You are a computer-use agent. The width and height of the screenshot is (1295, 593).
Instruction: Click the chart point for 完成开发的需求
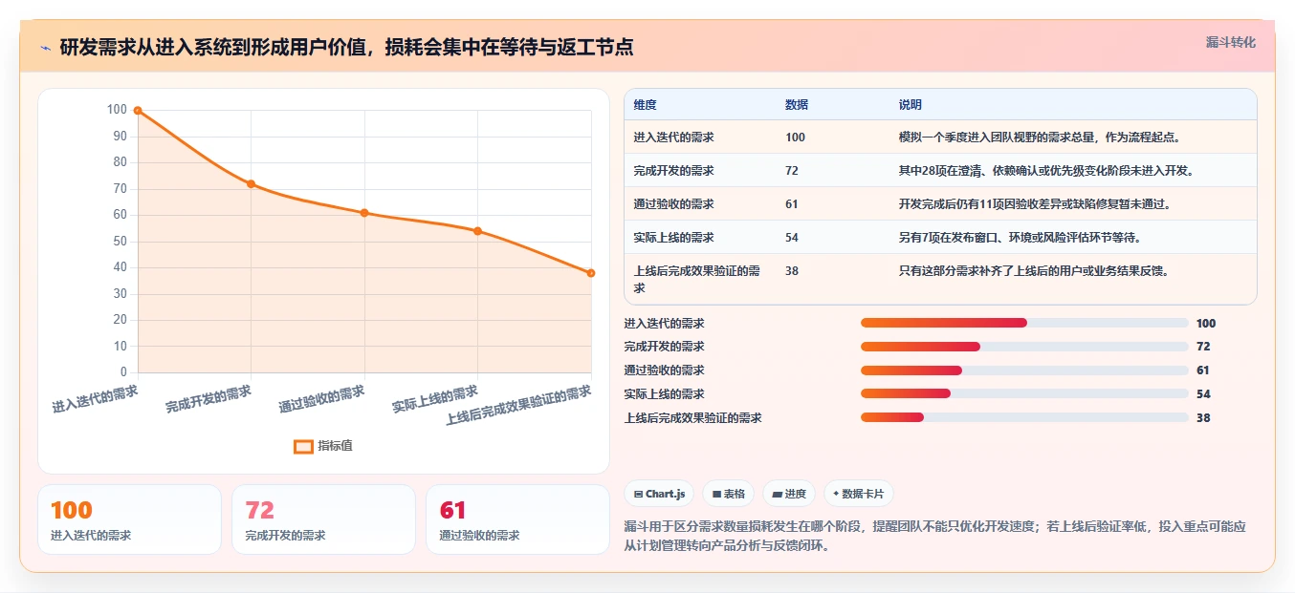[251, 183]
